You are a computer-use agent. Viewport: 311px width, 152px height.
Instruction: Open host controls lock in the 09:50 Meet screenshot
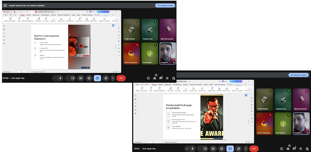coord(173,78)
